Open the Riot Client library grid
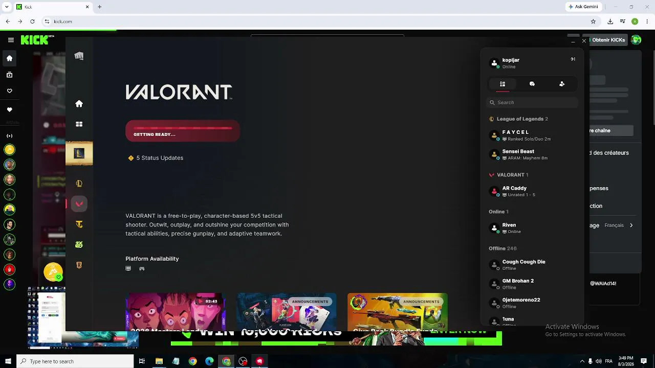 click(79, 124)
